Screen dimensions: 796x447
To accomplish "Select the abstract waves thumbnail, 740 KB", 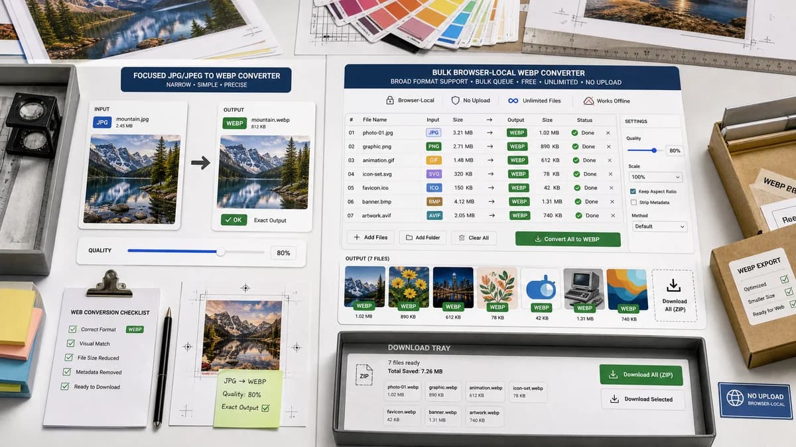I will click(628, 290).
